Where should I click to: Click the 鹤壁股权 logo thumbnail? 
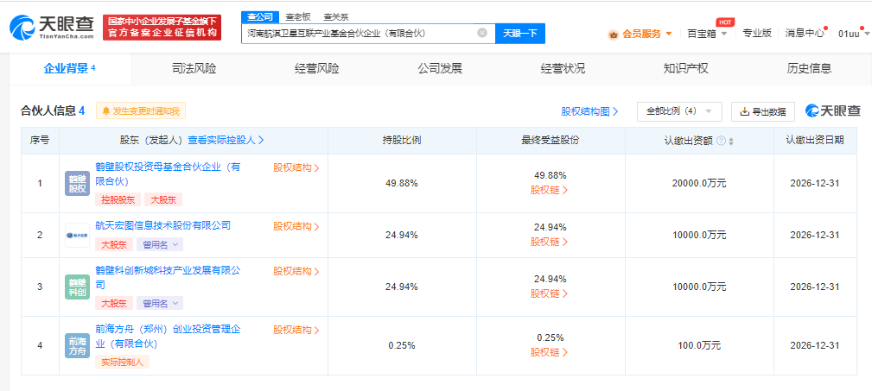click(77, 183)
